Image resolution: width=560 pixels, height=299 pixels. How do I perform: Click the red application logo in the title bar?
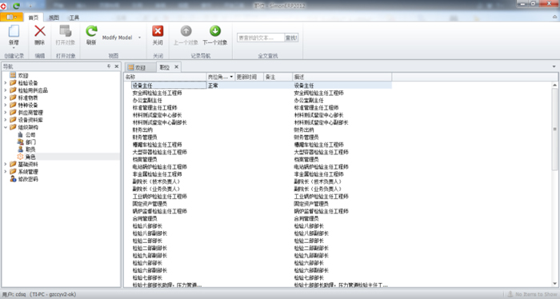point(3,6)
